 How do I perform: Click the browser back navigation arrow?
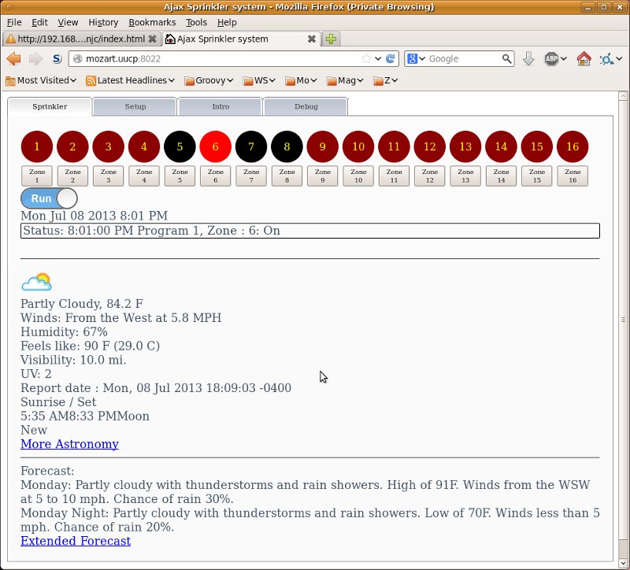click(x=13, y=58)
